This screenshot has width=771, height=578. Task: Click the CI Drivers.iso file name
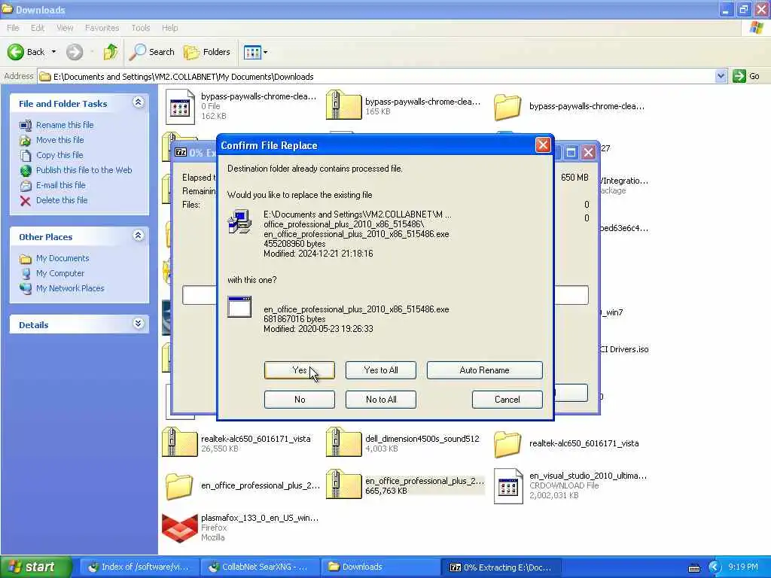624,349
